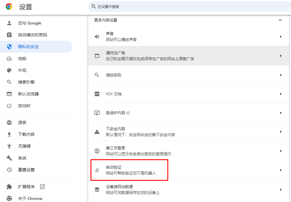Open 搜索引擎 settings
This screenshot has height=202, width=291.
pos(36,82)
